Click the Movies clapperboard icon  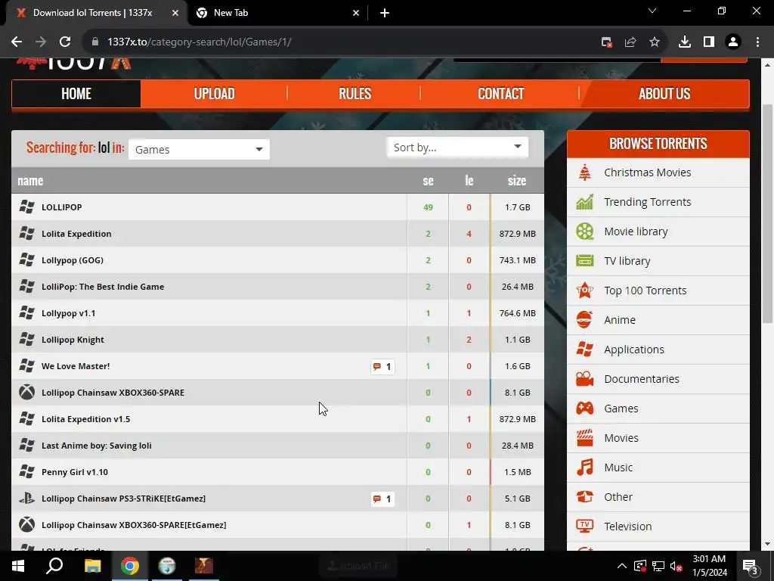click(585, 438)
